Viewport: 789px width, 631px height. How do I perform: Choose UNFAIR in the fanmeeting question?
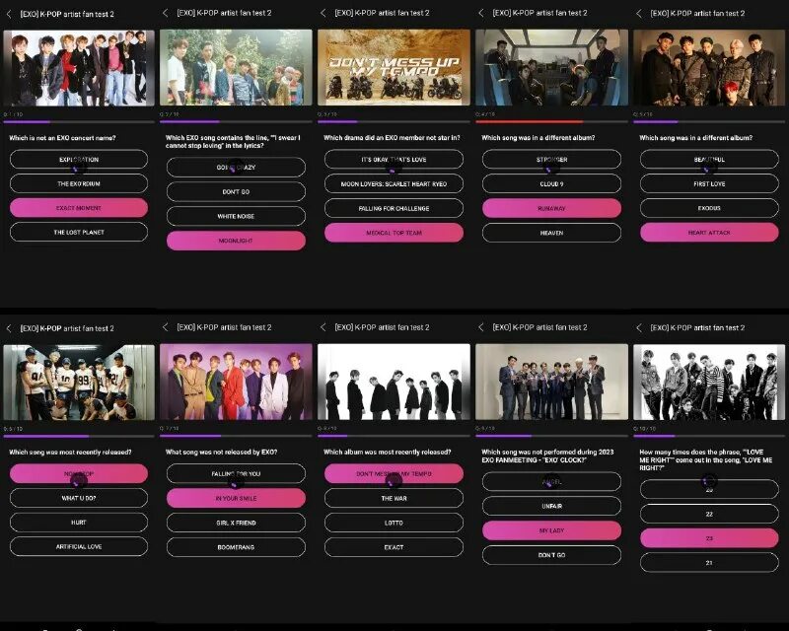pyautogui.click(x=551, y=506)
